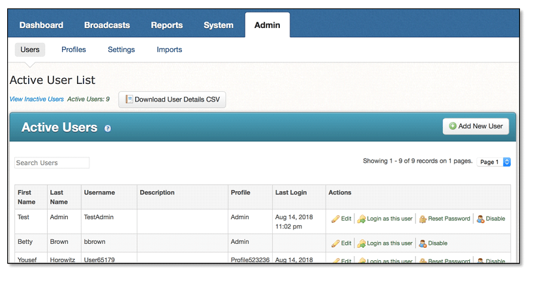Click Disable icon in Betty Brown row
537x281 pixels.
pyautogui.click(x=423, y=243)
